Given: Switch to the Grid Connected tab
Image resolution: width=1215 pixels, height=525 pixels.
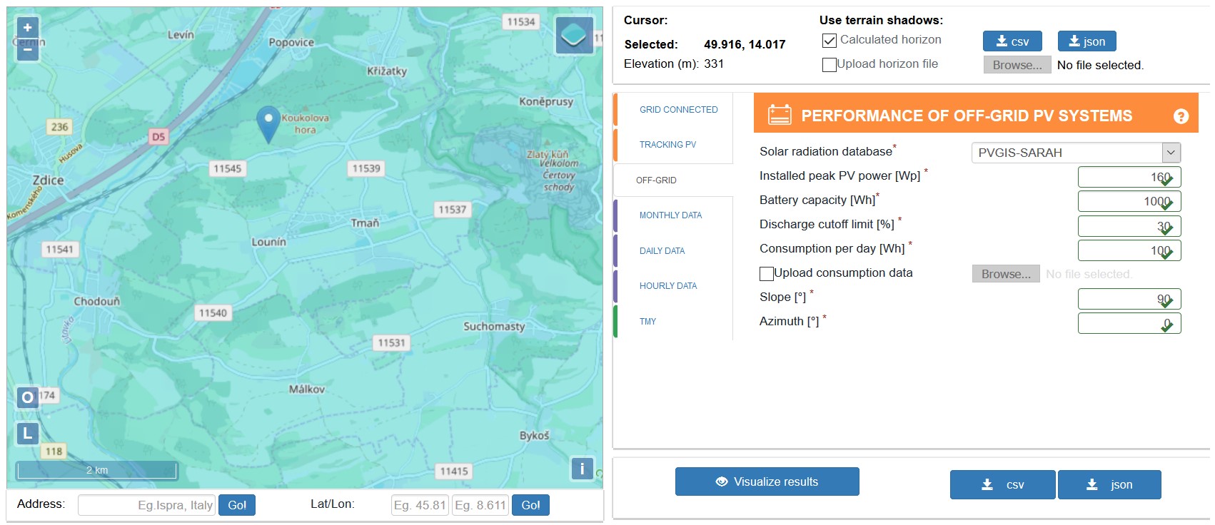Looking at the screenshot, I should 678,110.
